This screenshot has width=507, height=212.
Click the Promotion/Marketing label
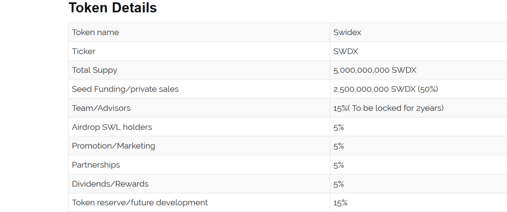tap(113, 146)
